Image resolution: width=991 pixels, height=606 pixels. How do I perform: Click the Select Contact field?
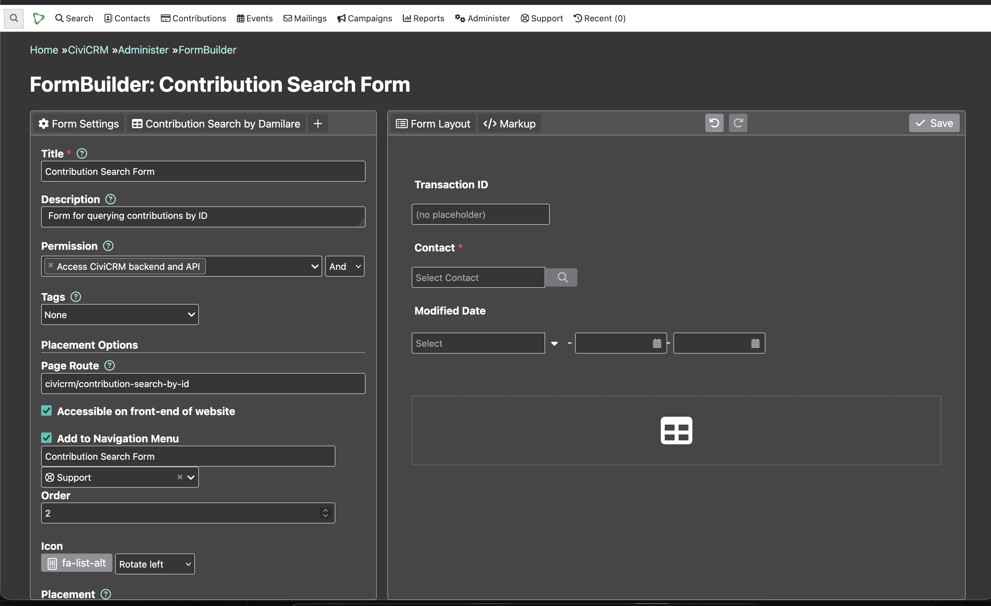pos(478,278)
